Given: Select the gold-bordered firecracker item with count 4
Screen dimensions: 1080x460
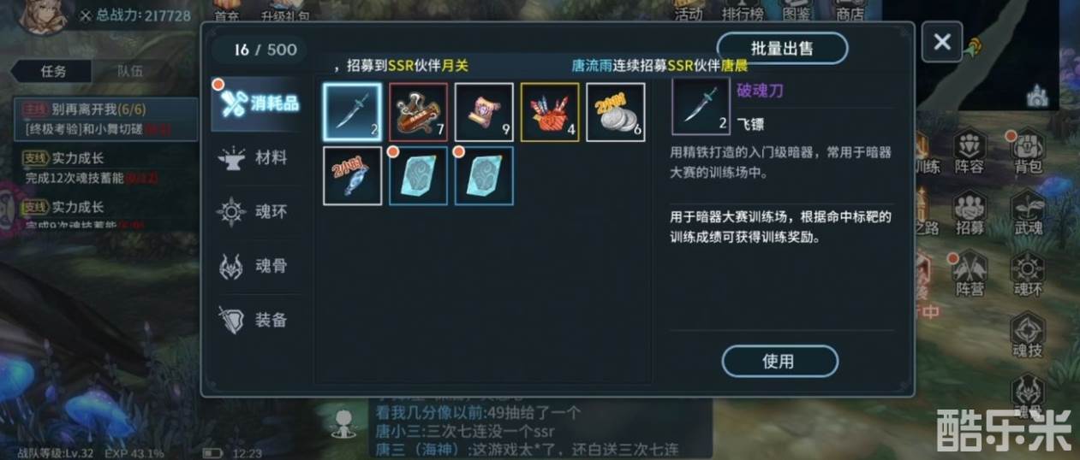Looking at the screenshot, I should [x=550, y=112].
